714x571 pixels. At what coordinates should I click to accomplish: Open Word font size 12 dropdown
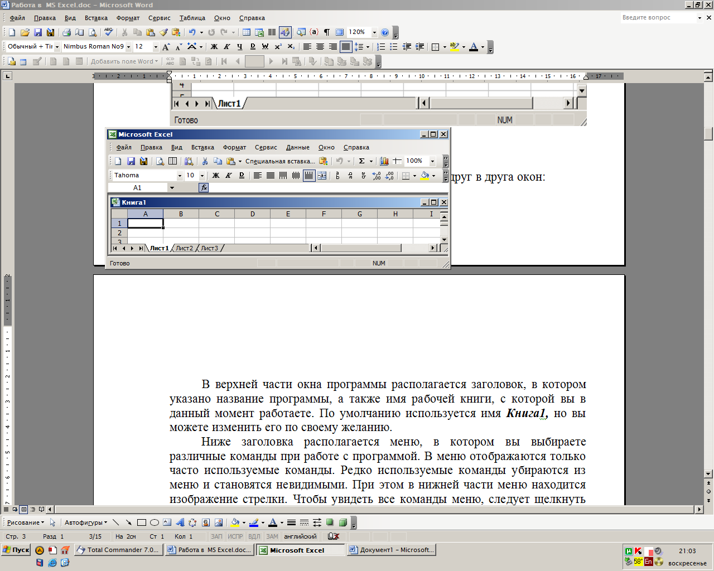(x=156, y=47)
